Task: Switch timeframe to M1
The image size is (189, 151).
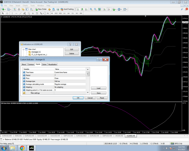Action: (48, 13)
